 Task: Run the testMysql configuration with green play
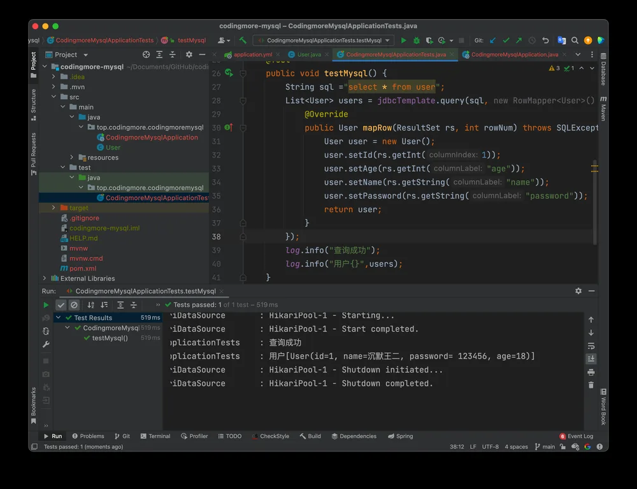pyautogui.click(x=403, y=40)
